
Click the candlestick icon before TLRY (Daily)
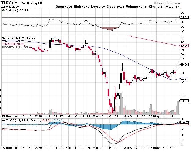tap(4, 38)
